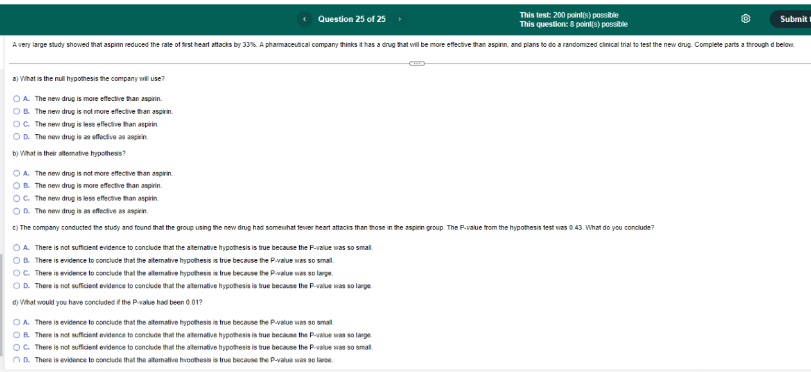Part a: select D, as effective as aspirin
This screenshot has height=372, width=811.
coord(17,137)
